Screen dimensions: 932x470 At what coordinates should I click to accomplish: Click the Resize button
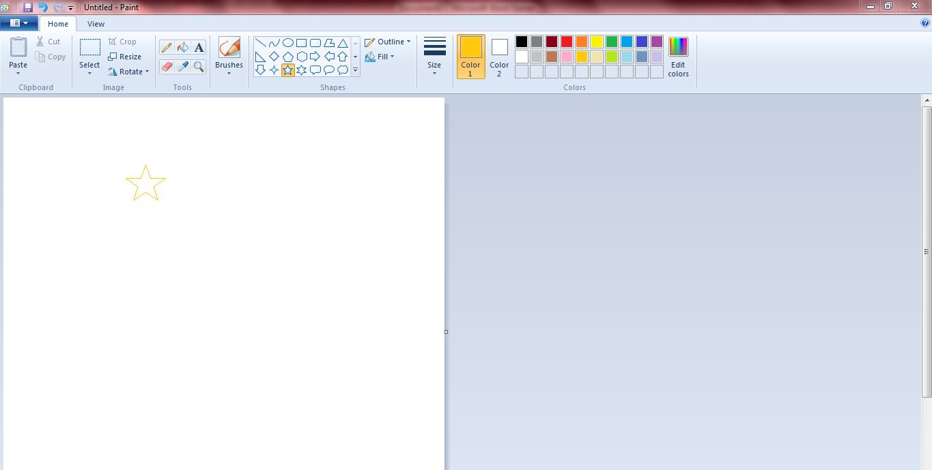(x=126, y=57)
